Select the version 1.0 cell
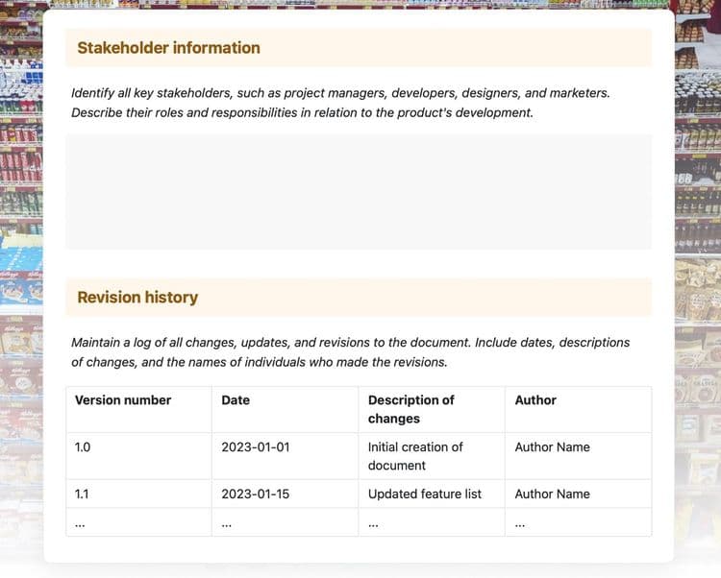 (138, 456)
